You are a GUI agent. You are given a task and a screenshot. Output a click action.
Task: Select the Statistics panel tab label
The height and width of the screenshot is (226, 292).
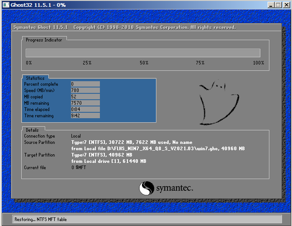[35, 78]
